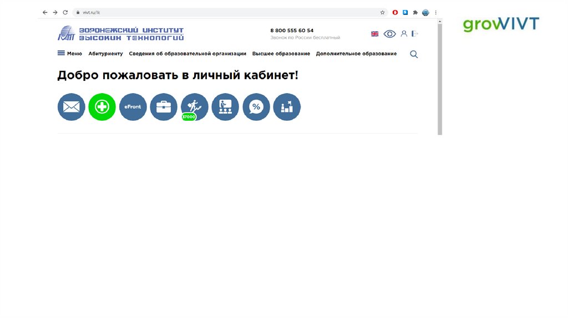568x318 pixels.
Task: Go back with browser back arrow
Action: (45, 12)
